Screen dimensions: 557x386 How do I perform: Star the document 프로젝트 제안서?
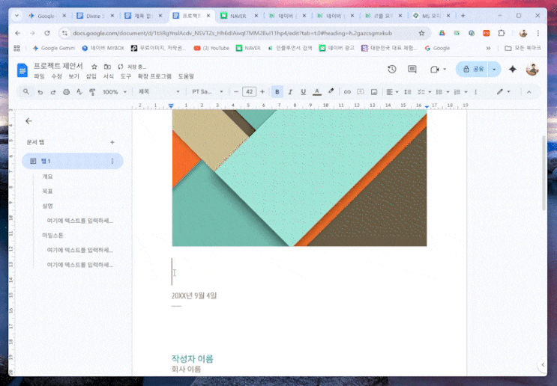(94, 67)
